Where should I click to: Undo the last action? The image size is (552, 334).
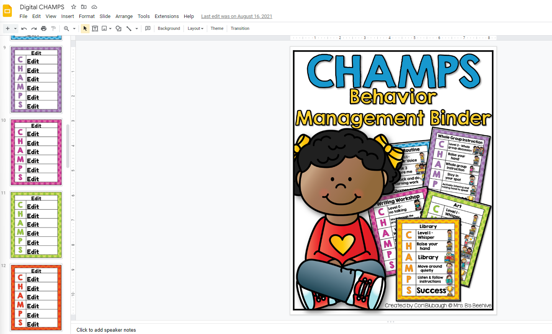click(x=23, y=28)
